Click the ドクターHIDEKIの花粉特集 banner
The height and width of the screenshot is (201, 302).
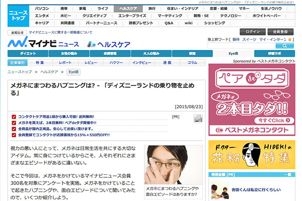pyautogui.click(x=252, y=155)
